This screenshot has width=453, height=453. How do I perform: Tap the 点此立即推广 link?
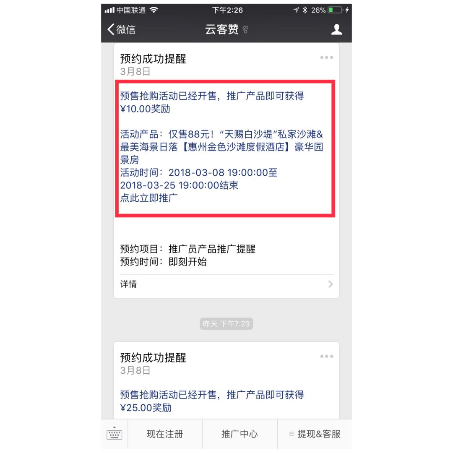click(x=149, y=198)
